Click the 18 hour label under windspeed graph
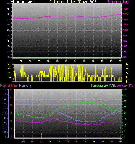This screenshot has width=135, height=144. coord(93,61)
